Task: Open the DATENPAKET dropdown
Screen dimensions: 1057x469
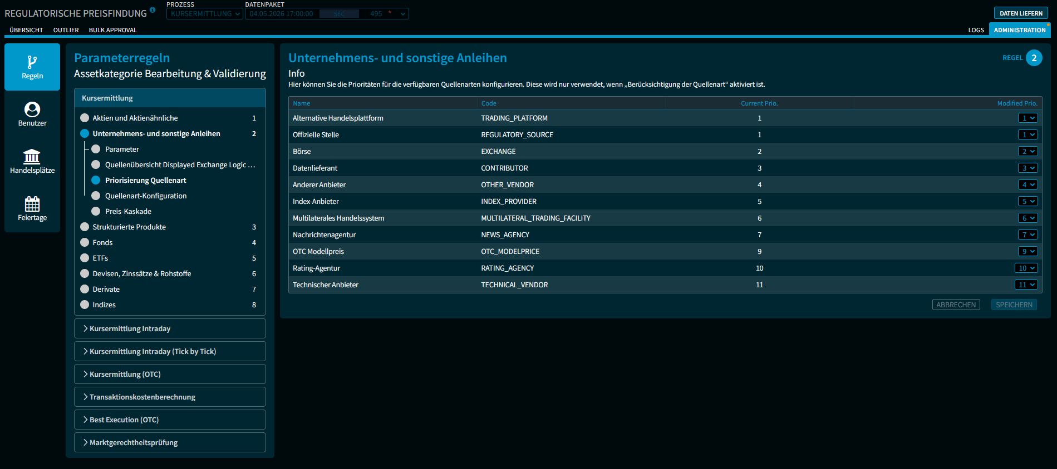Action: 327,14
